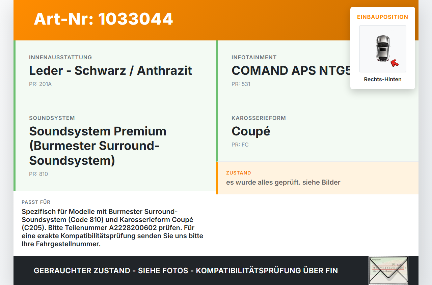Click the Soundsystem Premium Burmester title
432x285 pixels.
point(98,146)
